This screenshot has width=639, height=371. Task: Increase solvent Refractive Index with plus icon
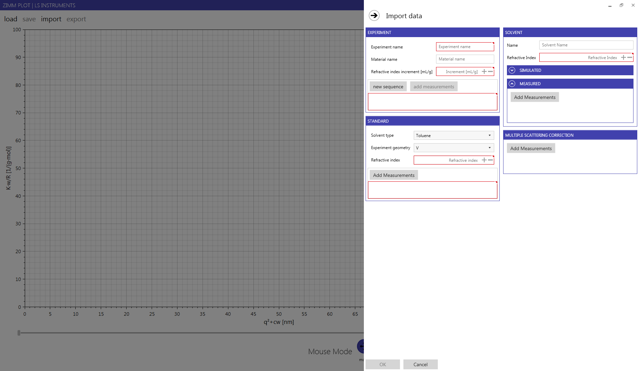(x=623, y=57)
